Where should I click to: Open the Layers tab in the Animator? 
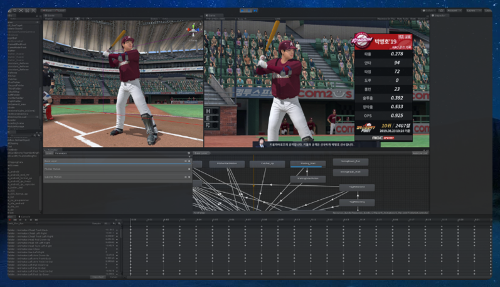(49, 153)
